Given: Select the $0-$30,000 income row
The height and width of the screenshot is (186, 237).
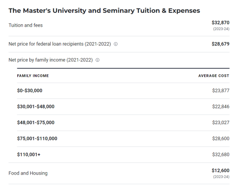Looking at the screenshot, I should [123, 91].
